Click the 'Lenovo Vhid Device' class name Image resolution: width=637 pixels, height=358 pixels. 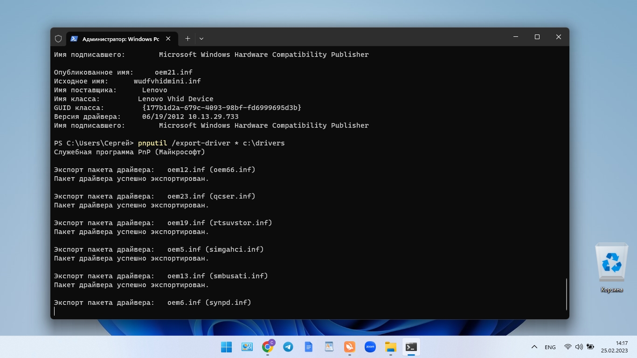[x=176, y=99]
